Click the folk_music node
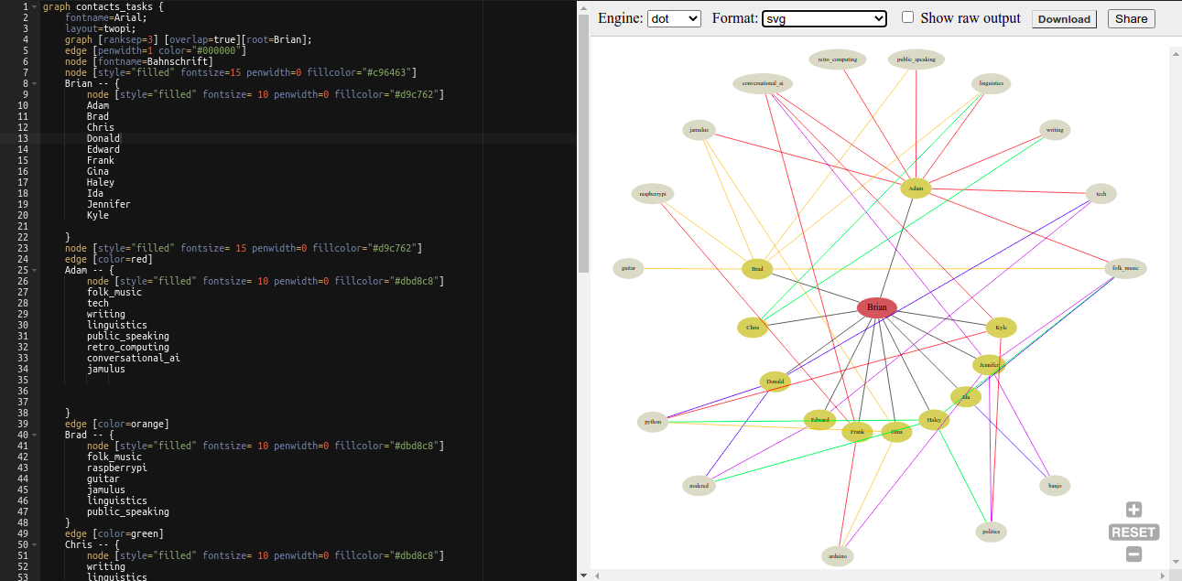 (1126, 268)
